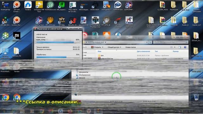Open the SPD_v23.0 folder icon
The image size is (203, 114).
[x=196, y=52]
